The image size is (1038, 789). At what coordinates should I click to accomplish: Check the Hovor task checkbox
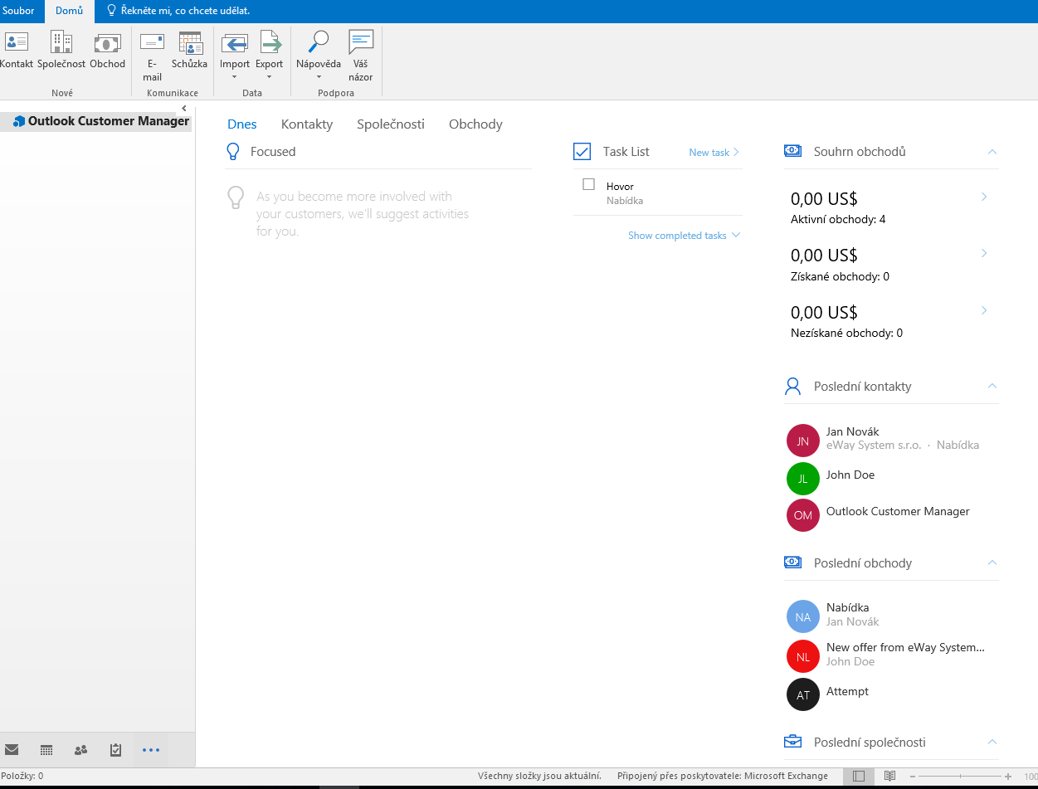point(589,184)
